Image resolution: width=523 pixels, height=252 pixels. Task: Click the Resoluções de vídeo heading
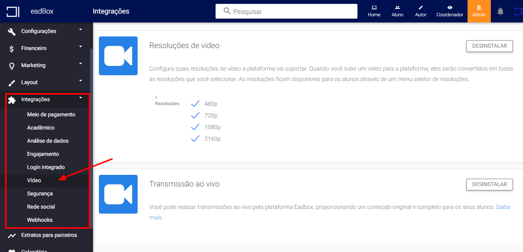point(184,45)
